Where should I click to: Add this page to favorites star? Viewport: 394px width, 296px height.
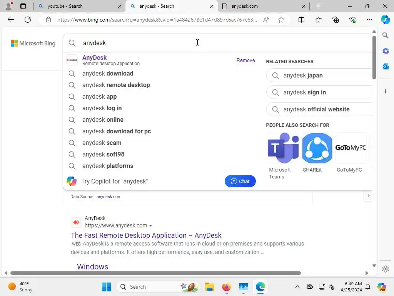(x=281, y=20)
